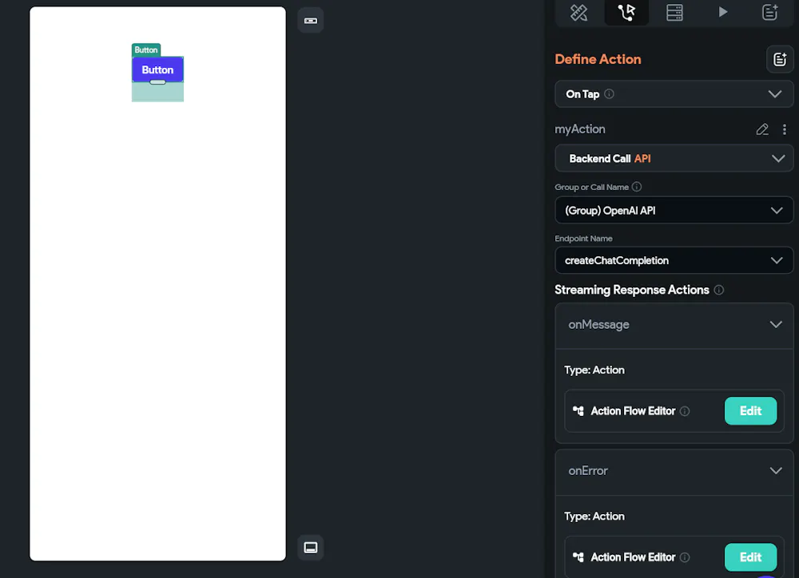Click the resize handle under the Button widget
Viewport: 799px width, 578px height.
coord(157,82)
